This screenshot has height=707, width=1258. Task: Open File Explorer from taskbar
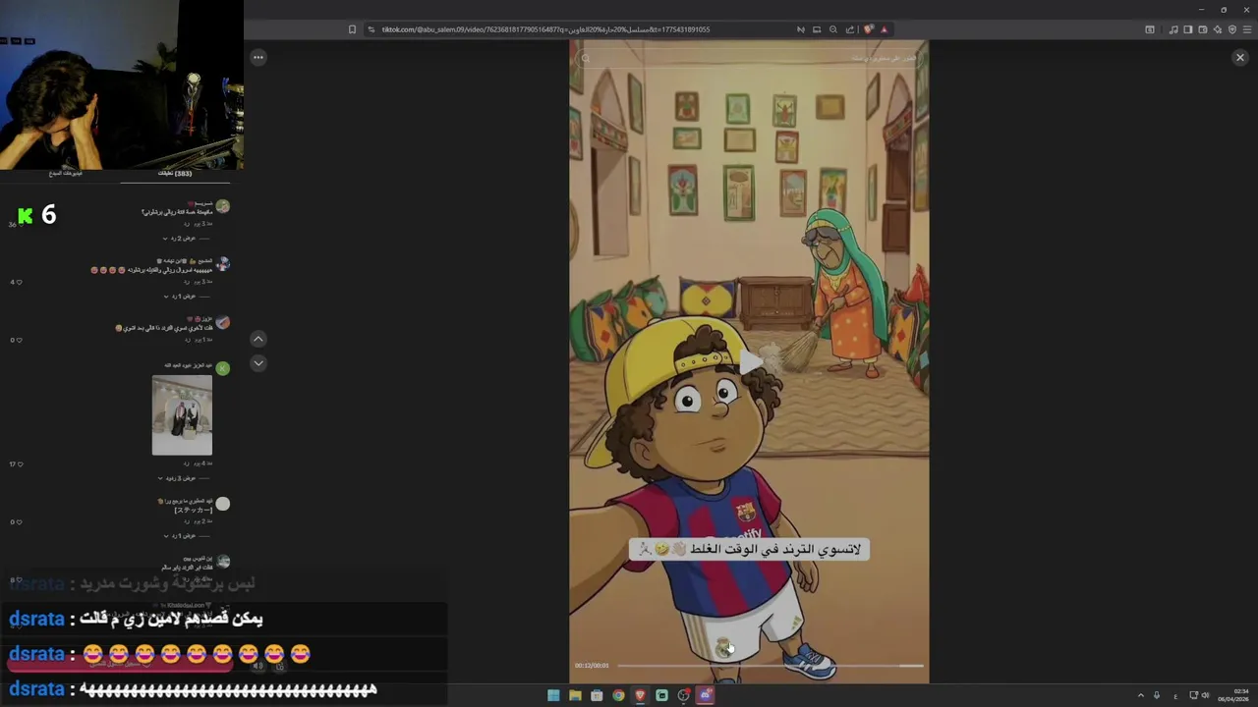click(x=575, y=695)
